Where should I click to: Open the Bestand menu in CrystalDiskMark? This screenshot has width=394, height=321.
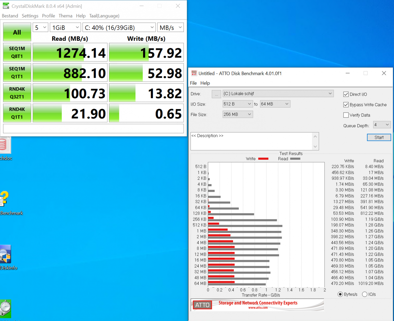tap(10, 16)
